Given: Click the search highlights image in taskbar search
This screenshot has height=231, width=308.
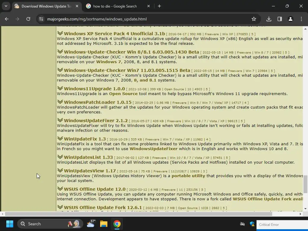Looking at the screenshot, I should pos(74,224).
